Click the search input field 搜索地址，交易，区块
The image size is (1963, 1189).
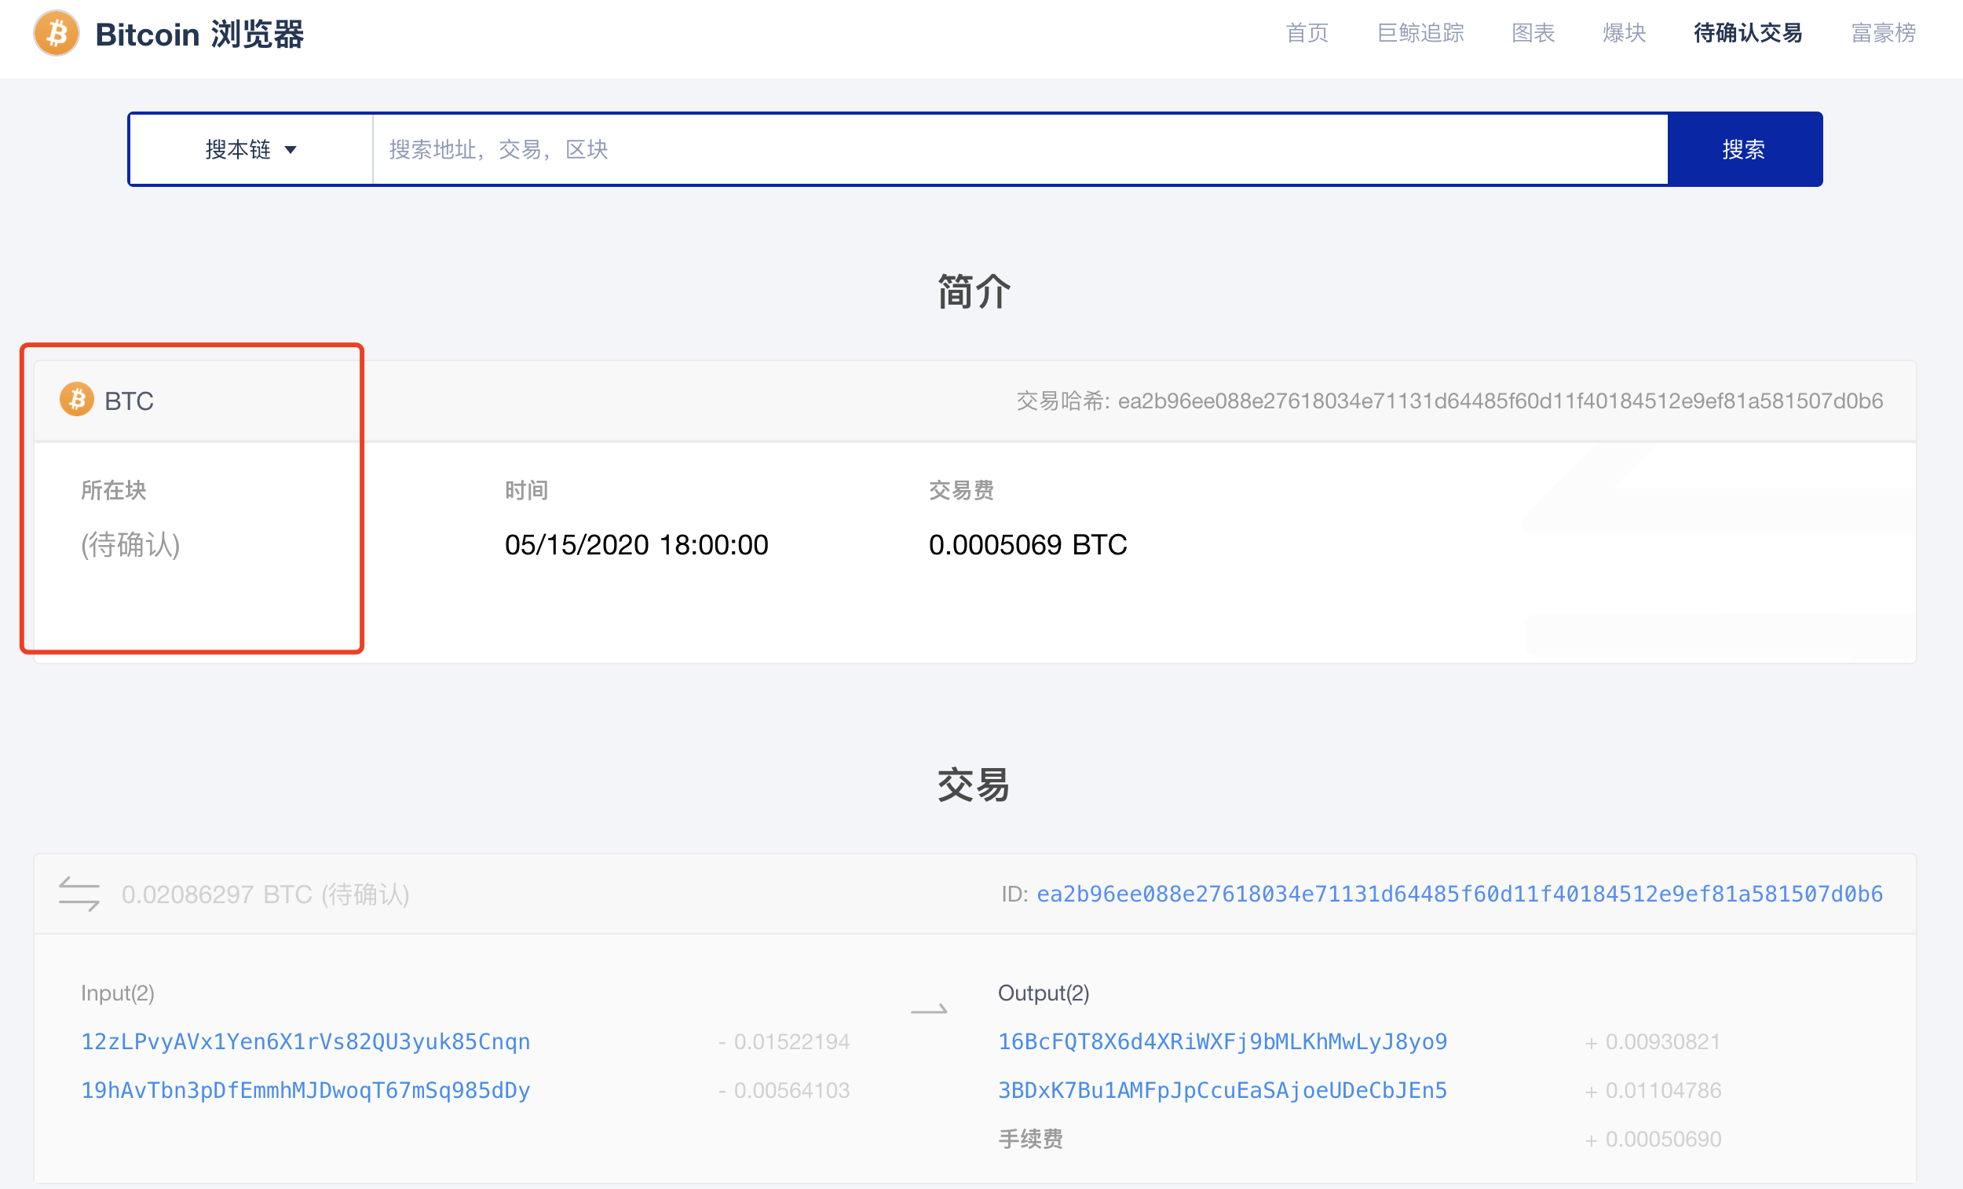click(1020, 149)
